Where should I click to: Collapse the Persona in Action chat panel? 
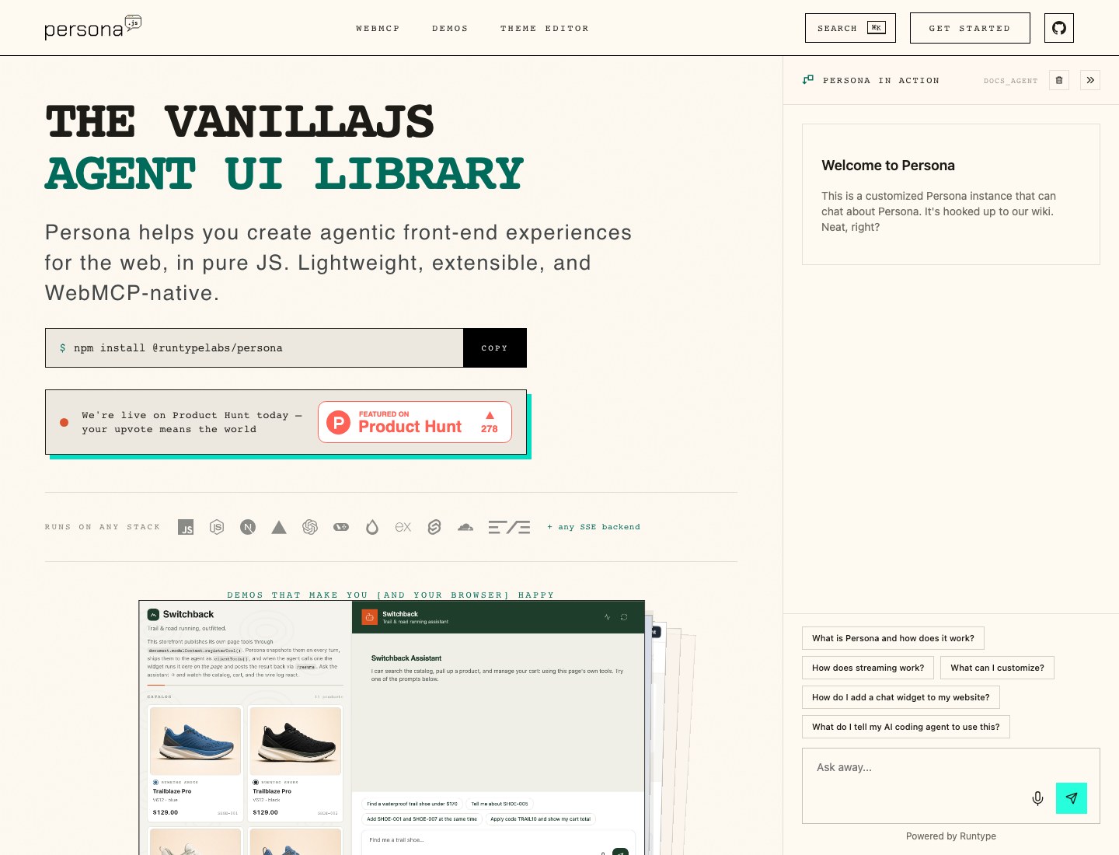(x=1090, y=80)
